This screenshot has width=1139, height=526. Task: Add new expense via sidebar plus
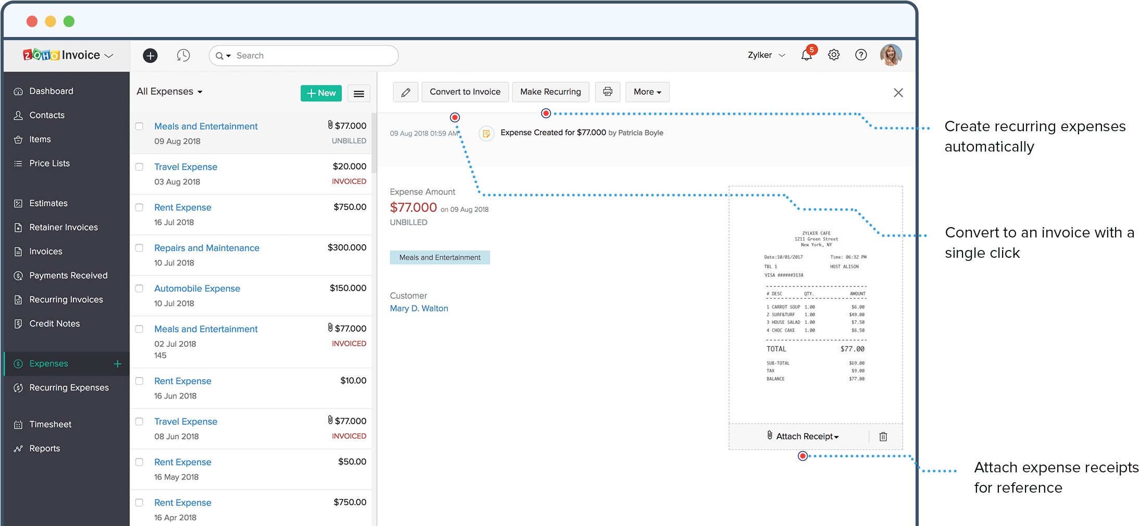tap(118, 364)
